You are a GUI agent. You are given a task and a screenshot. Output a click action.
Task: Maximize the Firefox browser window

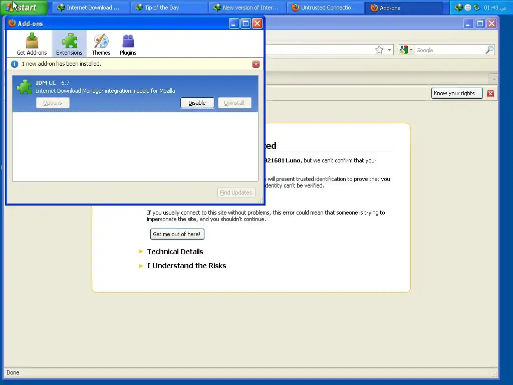coord(480,23)
